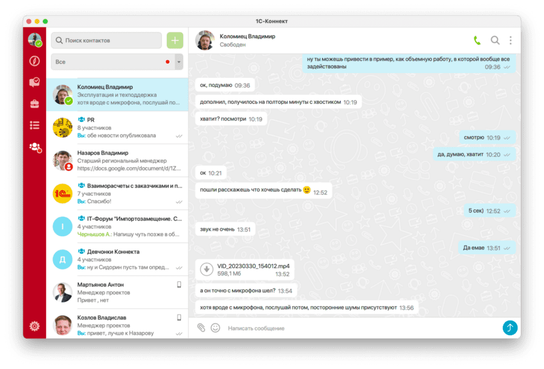544x369 pixels.
Task: Click sent message 'смотрю'
Action: point(487,138)
